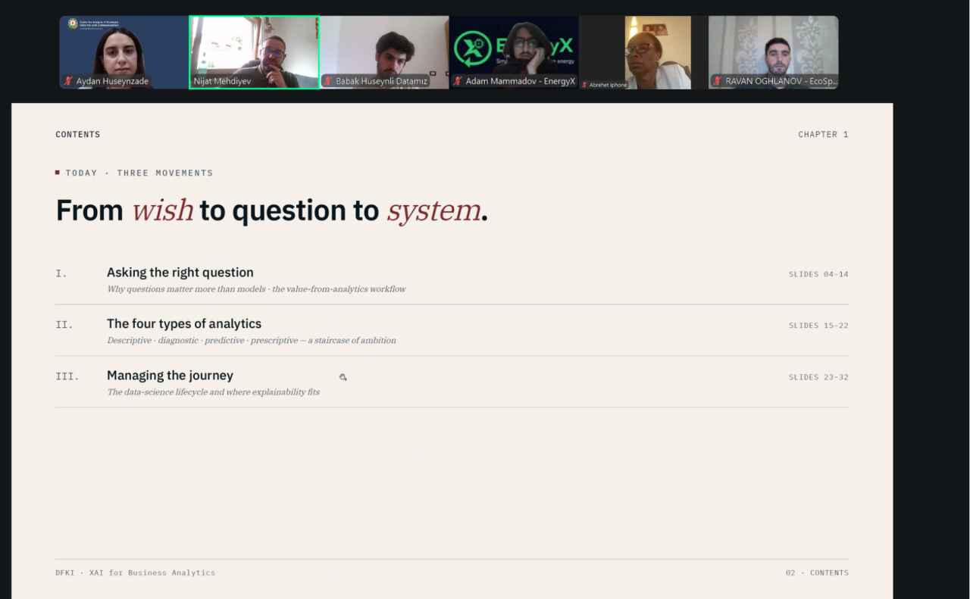Click the 'SLIDES 04–14' label
970x599 pixels.
pos(818,274)
